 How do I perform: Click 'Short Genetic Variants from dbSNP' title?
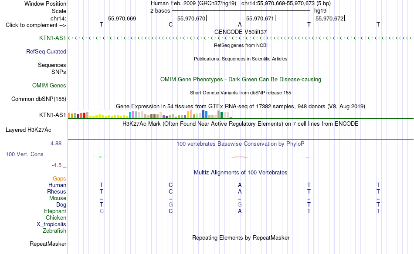pyautogui.click(x=241, y=93)
